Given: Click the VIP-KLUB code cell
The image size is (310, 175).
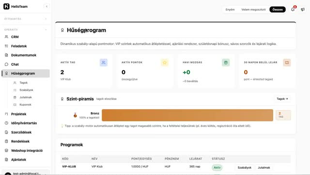Looking at the screenshot, I should click(69, 166).
